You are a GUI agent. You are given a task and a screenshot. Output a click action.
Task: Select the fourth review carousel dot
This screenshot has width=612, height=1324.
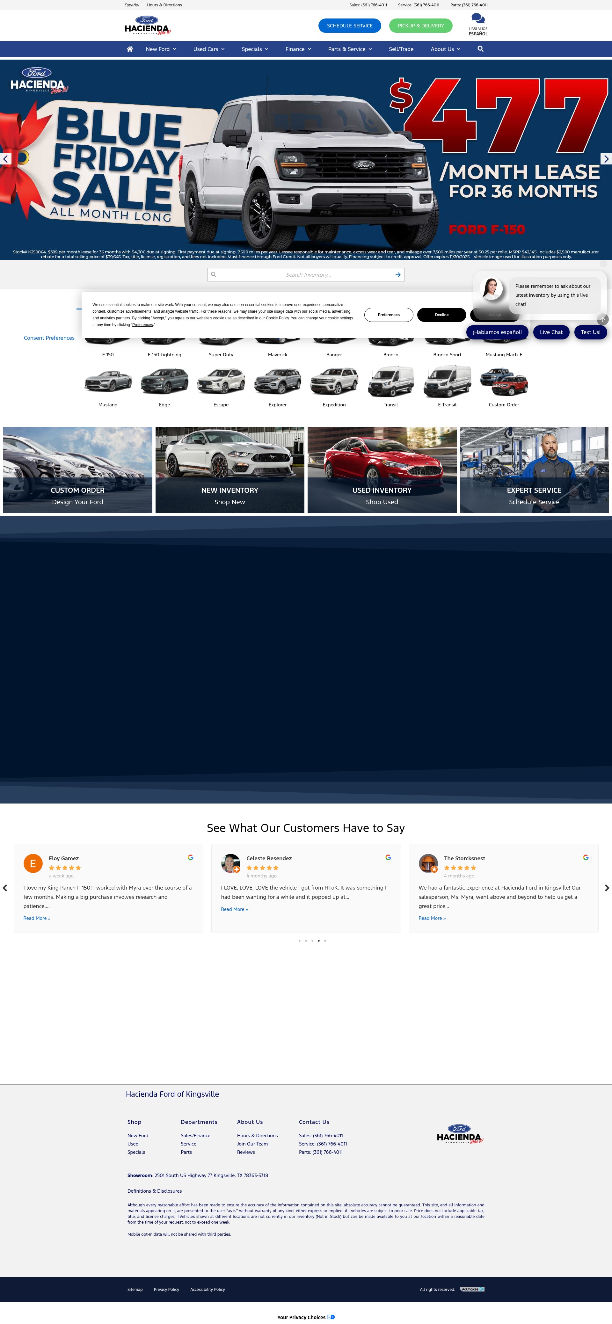pyautogui.click(x=318, y=941)
